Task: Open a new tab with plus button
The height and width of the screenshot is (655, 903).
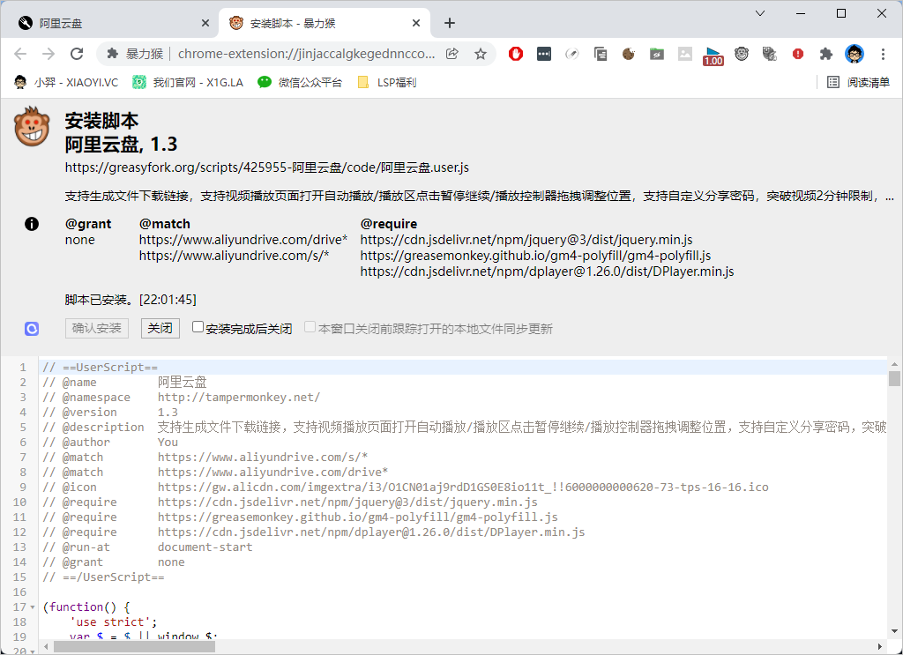Action: 450,23
